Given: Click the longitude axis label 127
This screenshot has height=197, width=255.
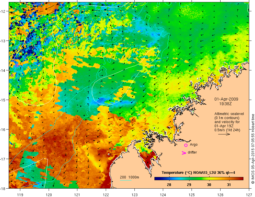Looking at the screenshot, I should point(249,195).
